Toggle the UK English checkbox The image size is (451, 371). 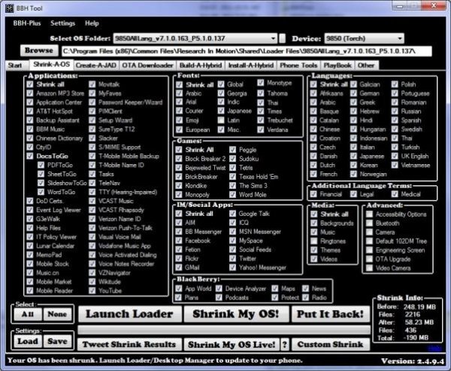(x=395, y=156)
